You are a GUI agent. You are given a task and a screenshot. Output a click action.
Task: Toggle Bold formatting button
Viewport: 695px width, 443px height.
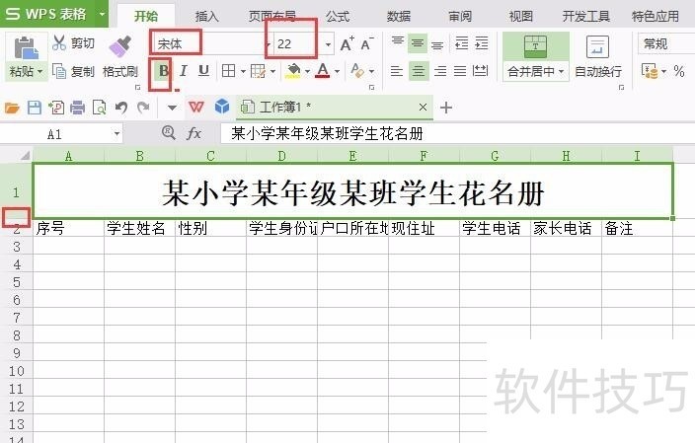[163, 71]
